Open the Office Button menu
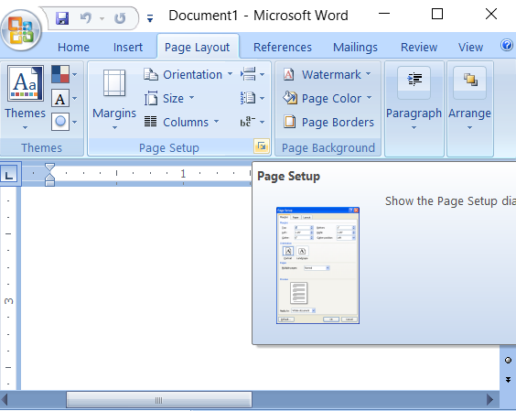The height and width of the screenshot is (411, 516). click(x=21, y=30)
